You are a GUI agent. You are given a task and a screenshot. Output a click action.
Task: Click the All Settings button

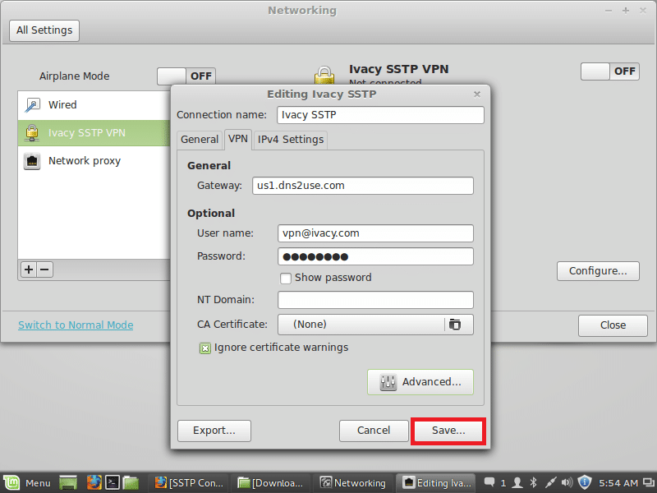pyautogui.click(x=44, y=30)
